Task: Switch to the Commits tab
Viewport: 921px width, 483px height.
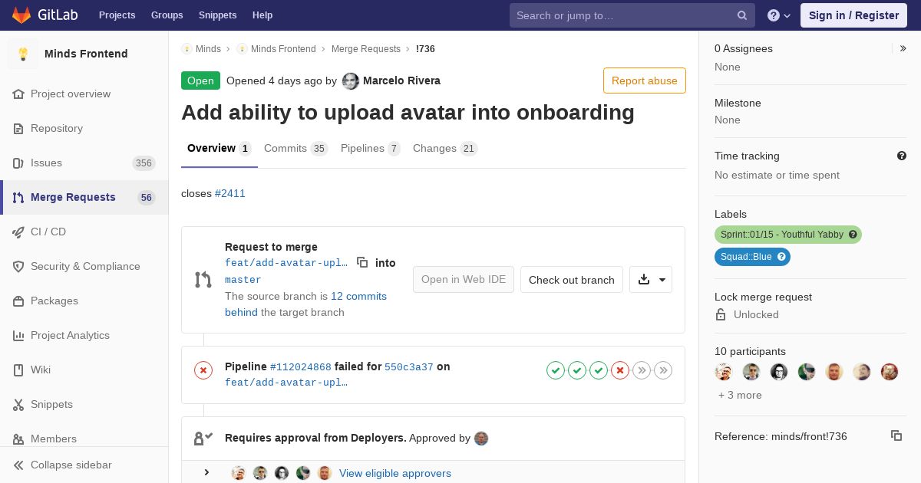Action: point(295,149)
